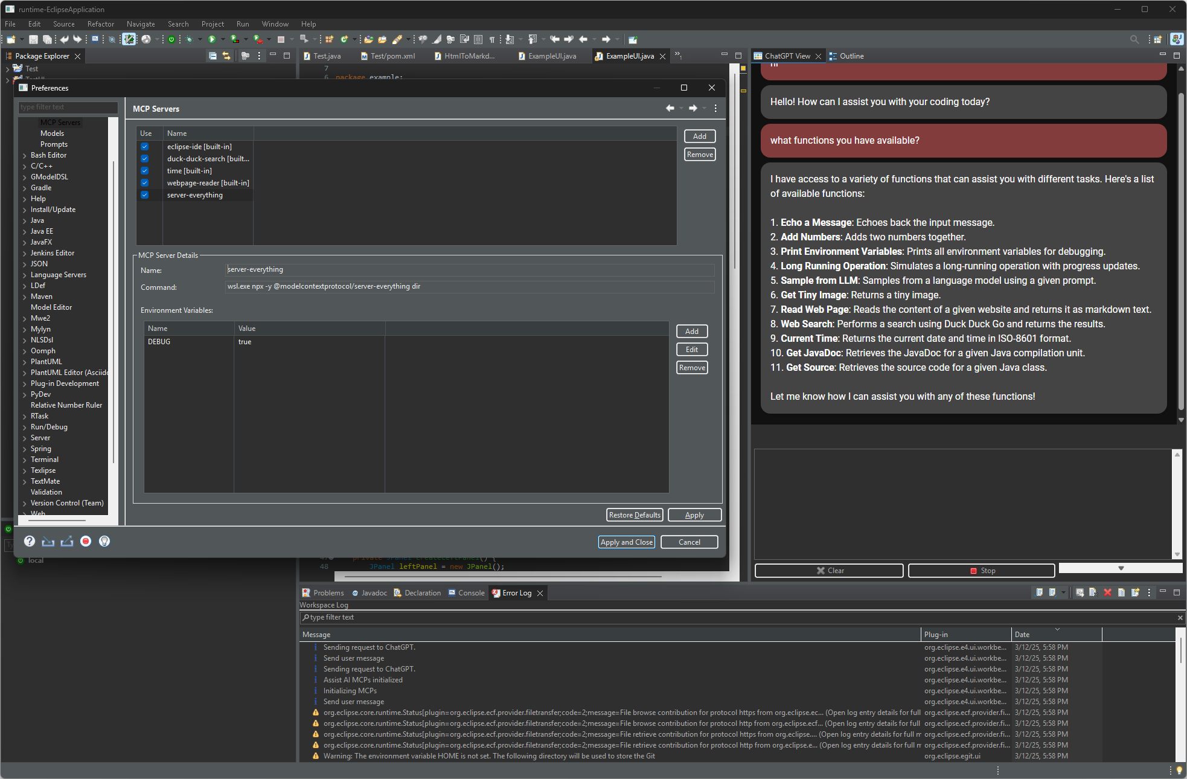
Task: Click Link with Editor icon
Action: point(226,56)
